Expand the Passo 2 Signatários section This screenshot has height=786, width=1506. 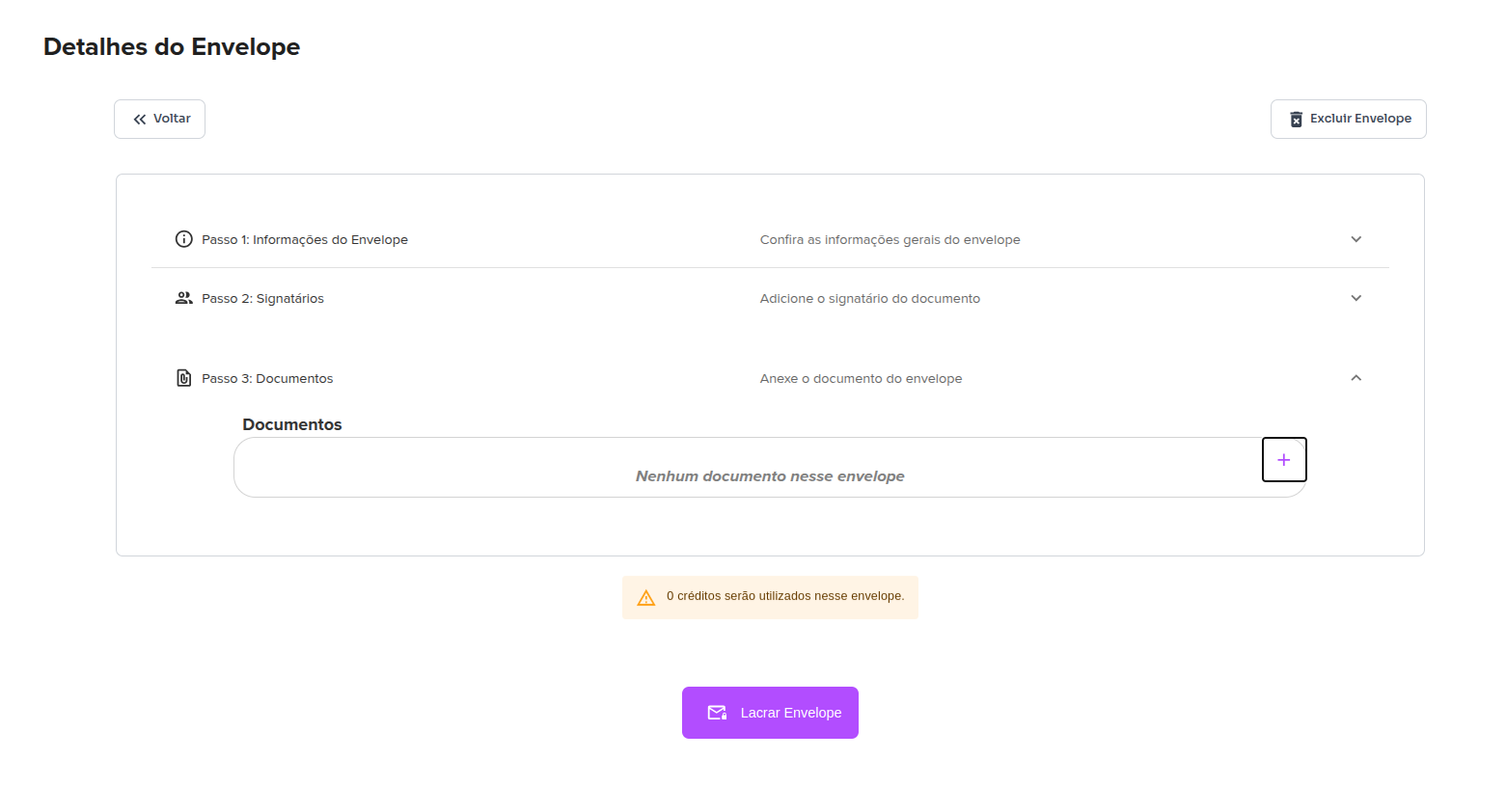pos(1356,298)
